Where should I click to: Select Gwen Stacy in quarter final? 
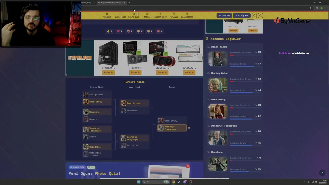click(97, 102)
